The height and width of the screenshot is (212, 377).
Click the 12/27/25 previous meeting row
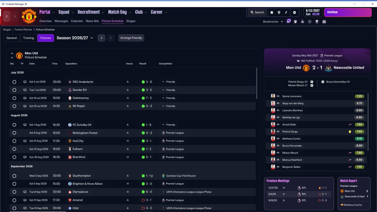point(299,188)
